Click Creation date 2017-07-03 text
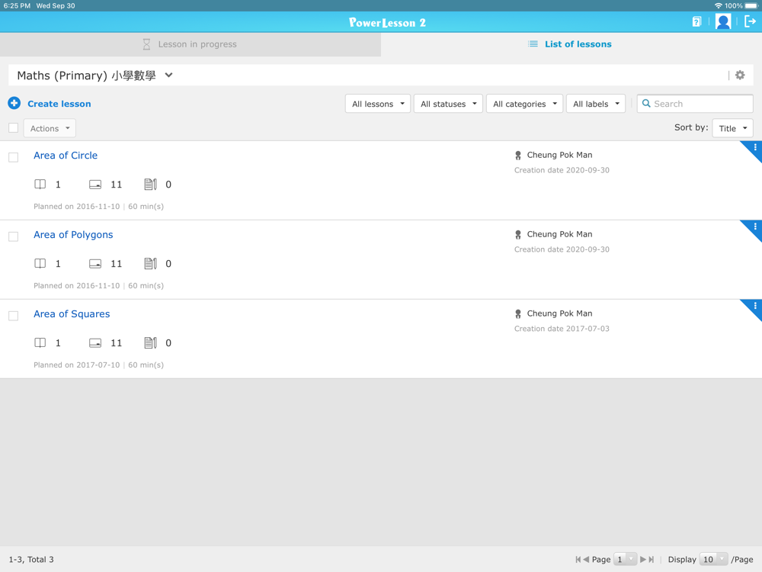 (562, 329)
